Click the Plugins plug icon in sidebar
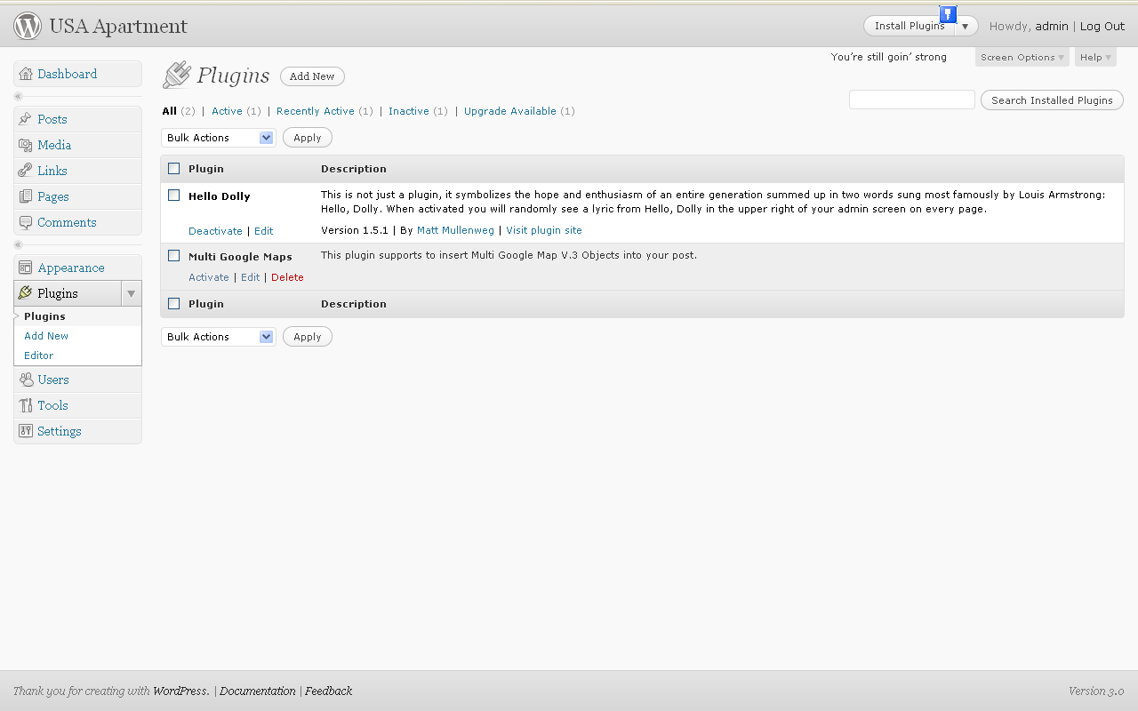 click(26, 293)
